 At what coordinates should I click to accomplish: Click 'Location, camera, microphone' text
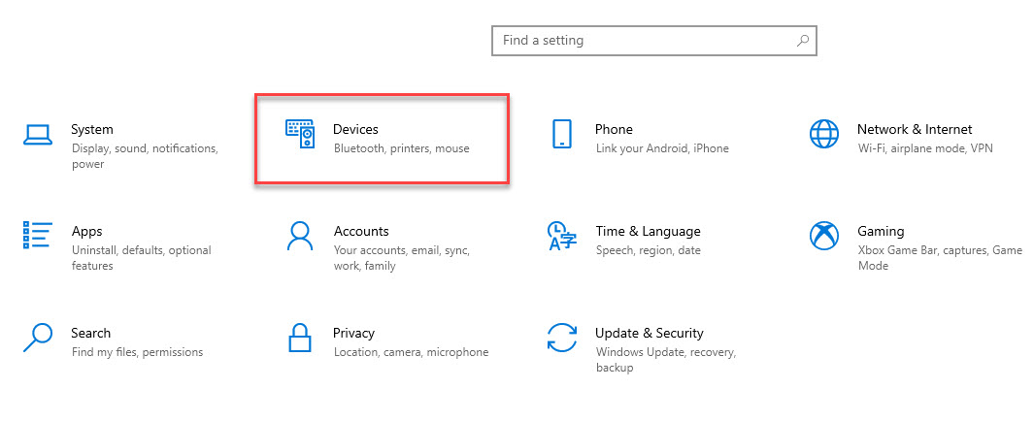[x=412, y=352]
